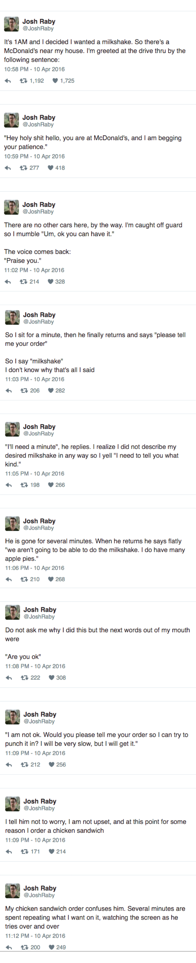Like the tweet with 1,725 likes
Screen dimensions: 196x963
55,81
